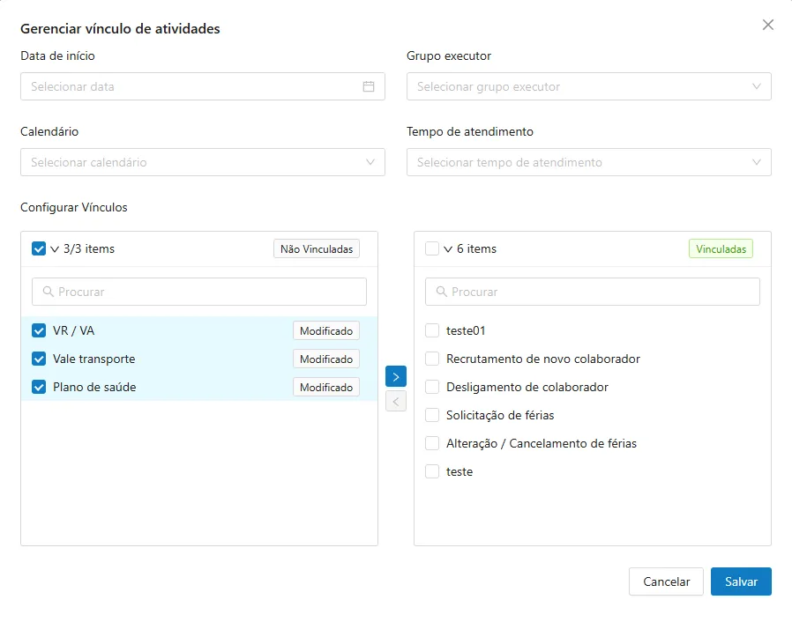Click the left arrow transfer button
Screen dimensions: 792x622
coord(395,402)
